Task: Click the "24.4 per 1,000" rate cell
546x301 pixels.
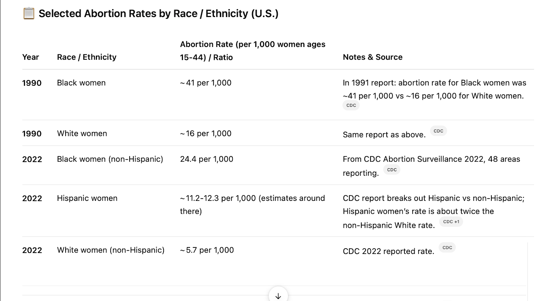Action: tap(207, 159)
